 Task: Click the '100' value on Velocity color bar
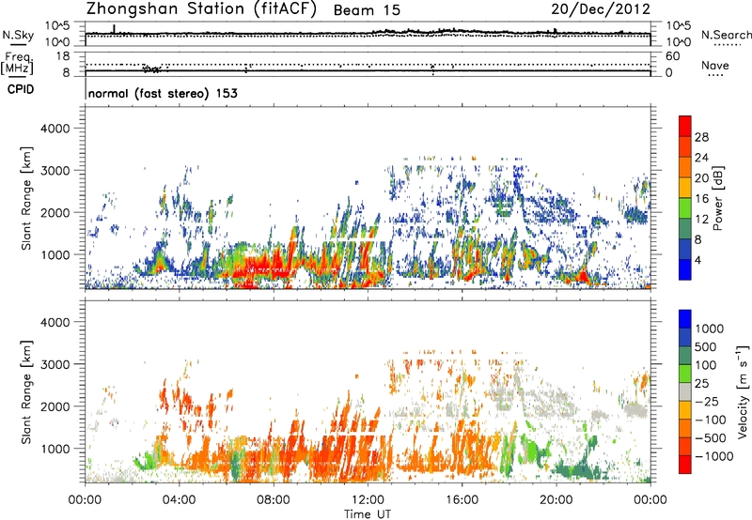706,365
